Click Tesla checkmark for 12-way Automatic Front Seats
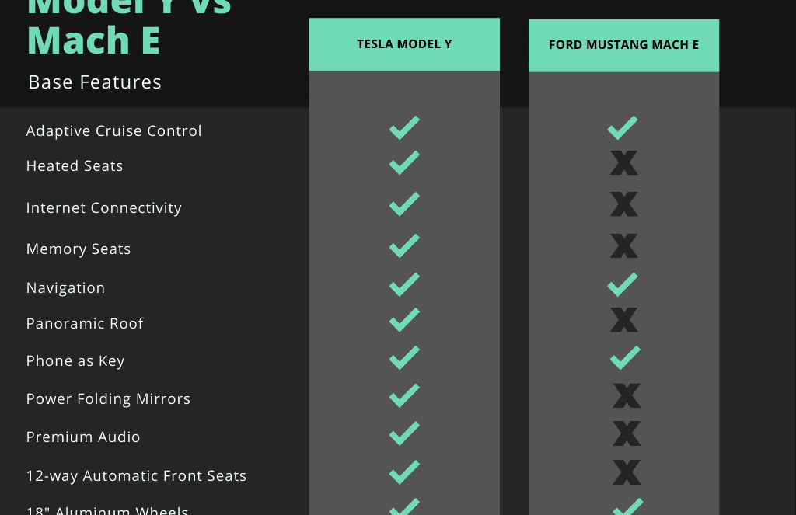796x515 pixels. click(404, 472)
